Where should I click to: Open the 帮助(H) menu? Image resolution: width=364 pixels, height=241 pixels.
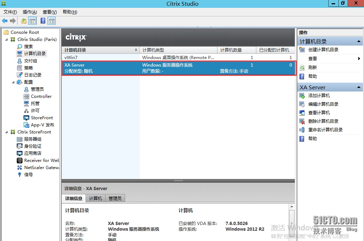70,12
